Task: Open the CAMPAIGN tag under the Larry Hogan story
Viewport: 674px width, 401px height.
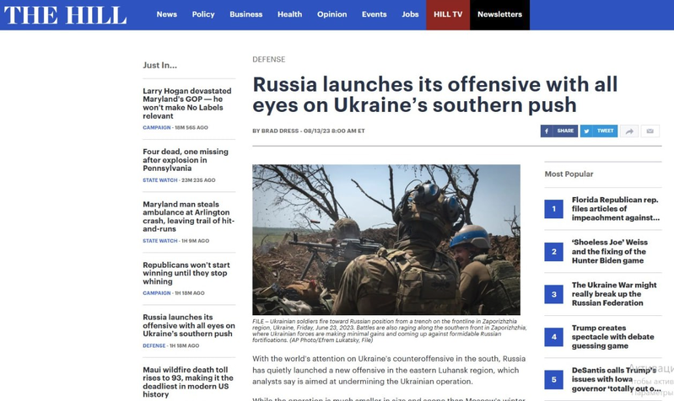Action: point(156,127)
